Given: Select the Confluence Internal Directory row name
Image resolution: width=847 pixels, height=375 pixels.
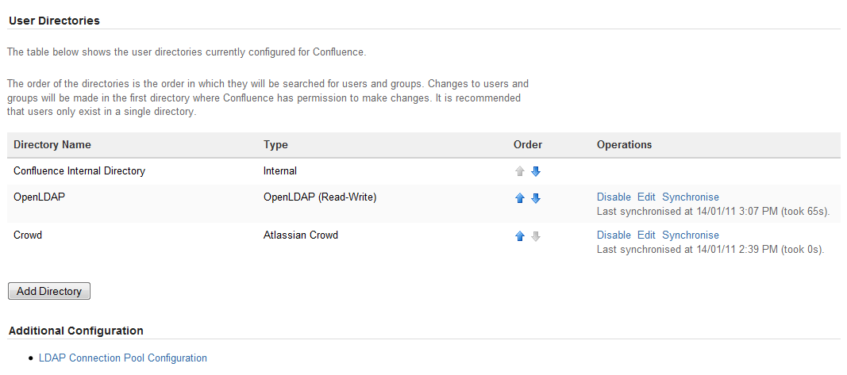Looking at the screenshot, I should click(79, 170).
